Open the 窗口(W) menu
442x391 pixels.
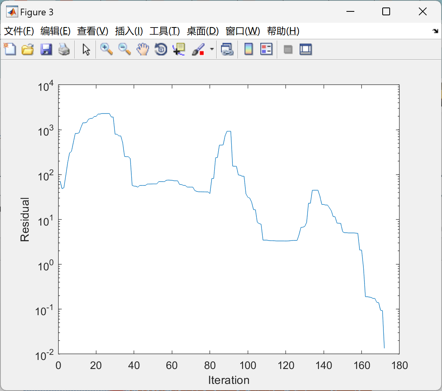coord(243,31)
